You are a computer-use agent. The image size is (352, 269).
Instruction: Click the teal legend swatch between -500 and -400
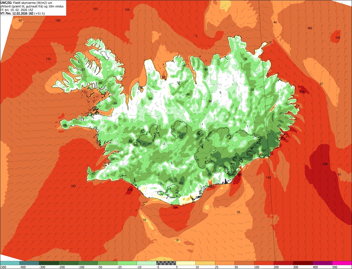(10, 263)
